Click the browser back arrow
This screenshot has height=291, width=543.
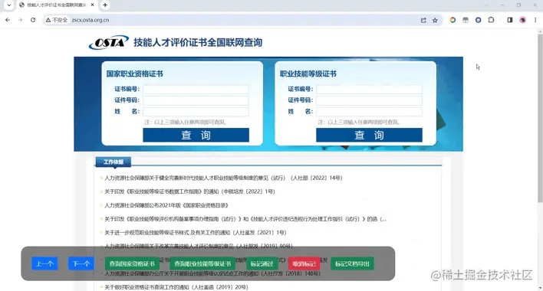point(8,20)
